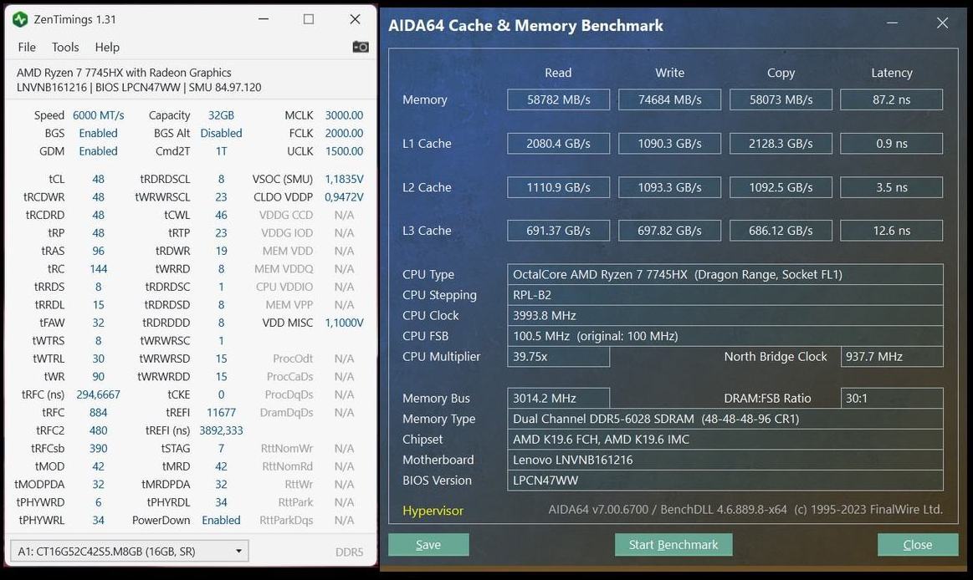Image resolution: width=973 pixels, height=580 pixels.
Task: Click Motherboard value Lenovo LNVNB161216
Action: pos(725,460)
